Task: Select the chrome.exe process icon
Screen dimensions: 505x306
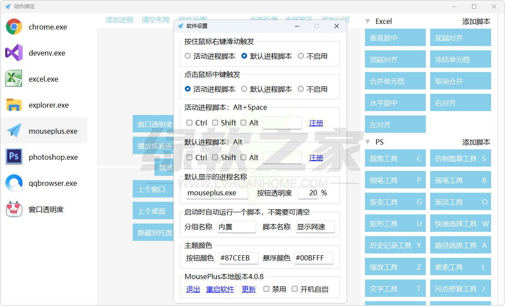Action: click(14, 27)
